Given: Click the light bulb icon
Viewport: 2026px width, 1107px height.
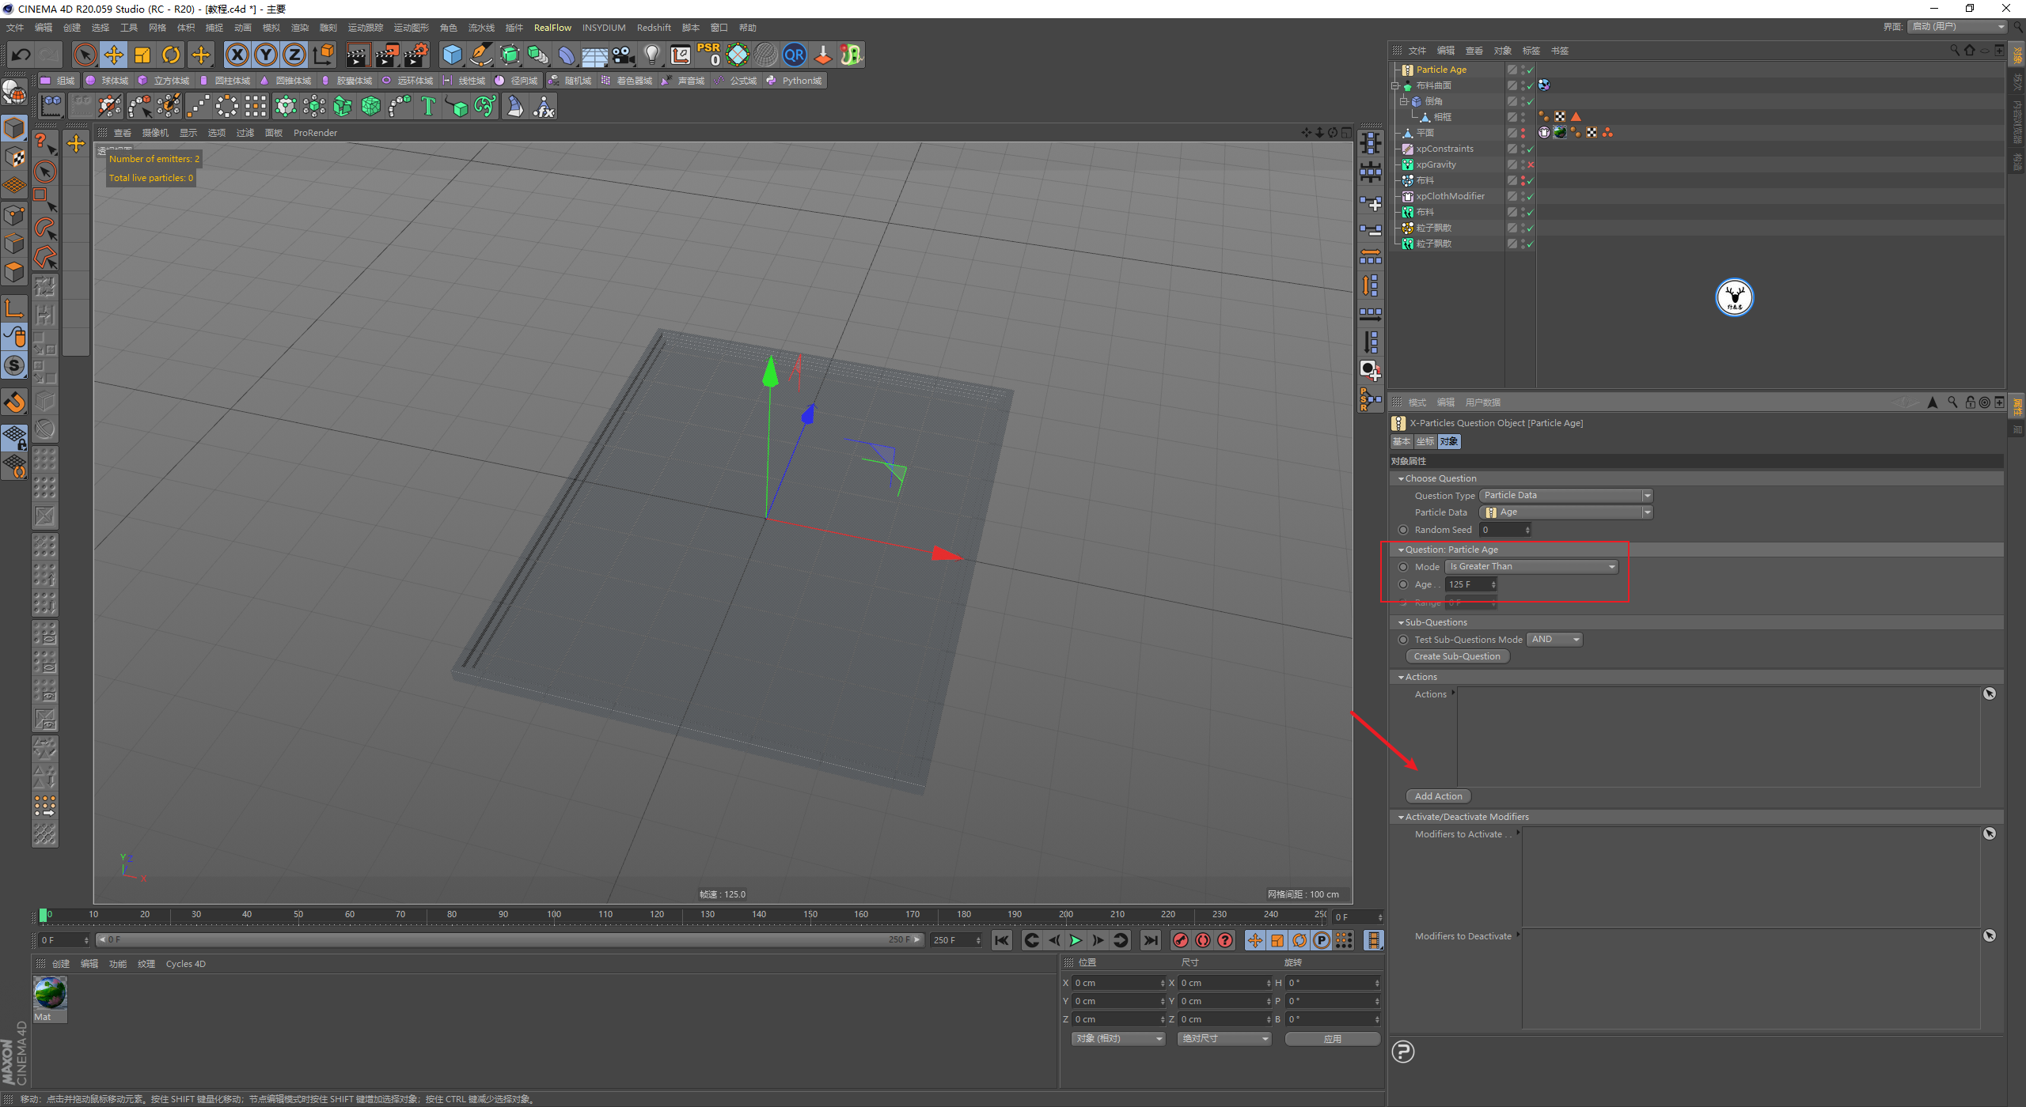Looking at the screenshot, I should pyautogui.click(x=651, y=55).
